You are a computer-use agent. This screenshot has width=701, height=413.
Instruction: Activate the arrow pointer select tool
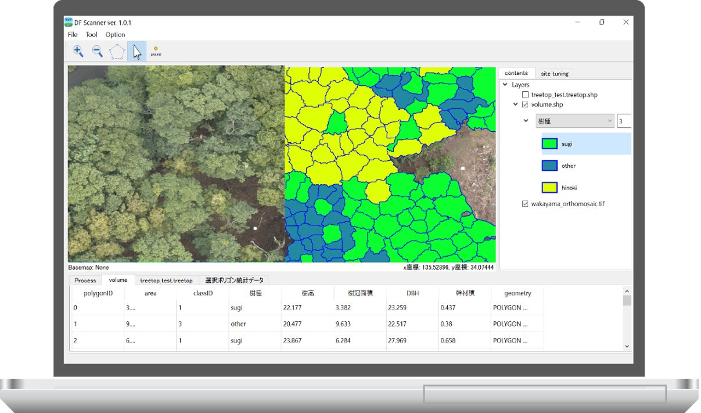click(137, 52)
